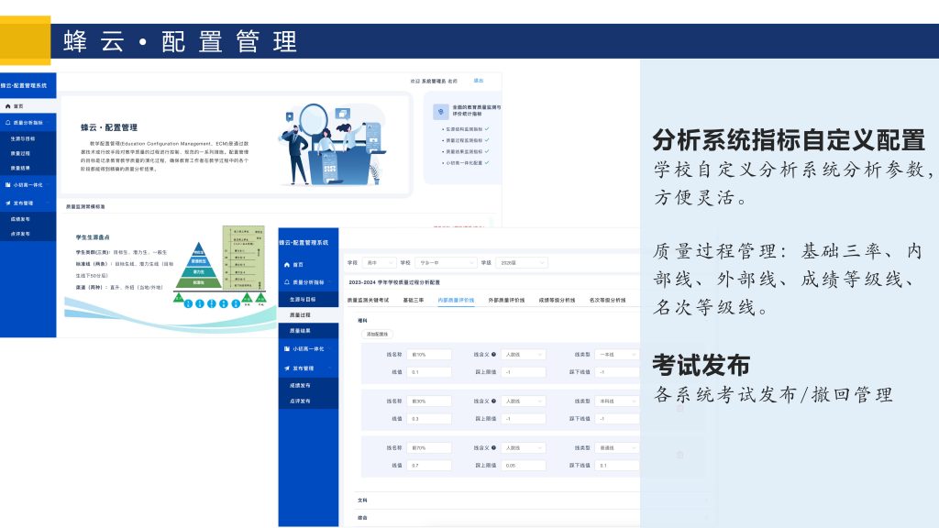Click 小初高一体化 chart icon in the background sidebar
The width and height of the screenshot is (939, 528).
point(7,185)
